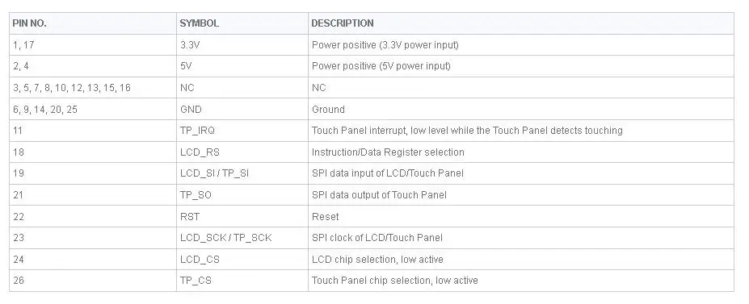Click the pin list 3, 5, 7, 8, 10 cell
Image resolution: width=749 pixels, height=304 pixels.
(x=93, y=88)
